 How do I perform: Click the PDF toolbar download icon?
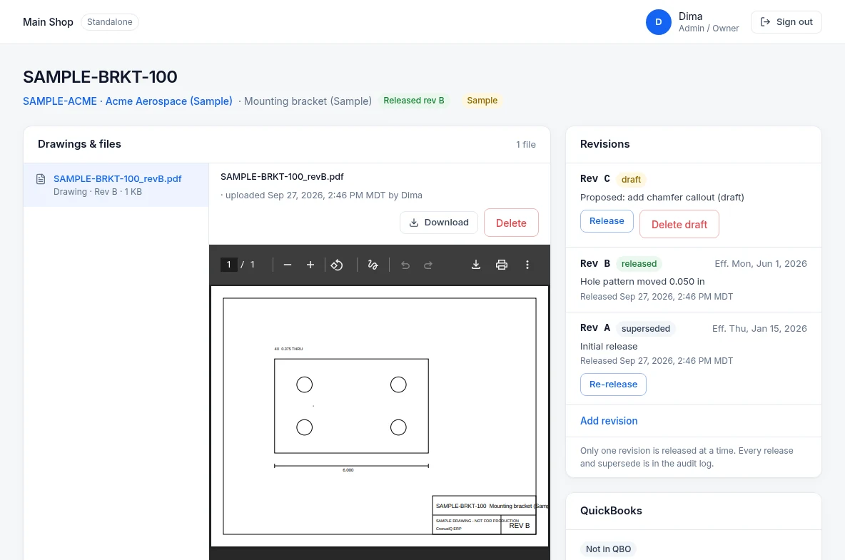476,265
